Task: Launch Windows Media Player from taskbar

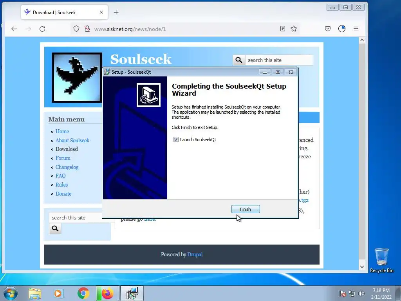Action: [x=59, y=293]
